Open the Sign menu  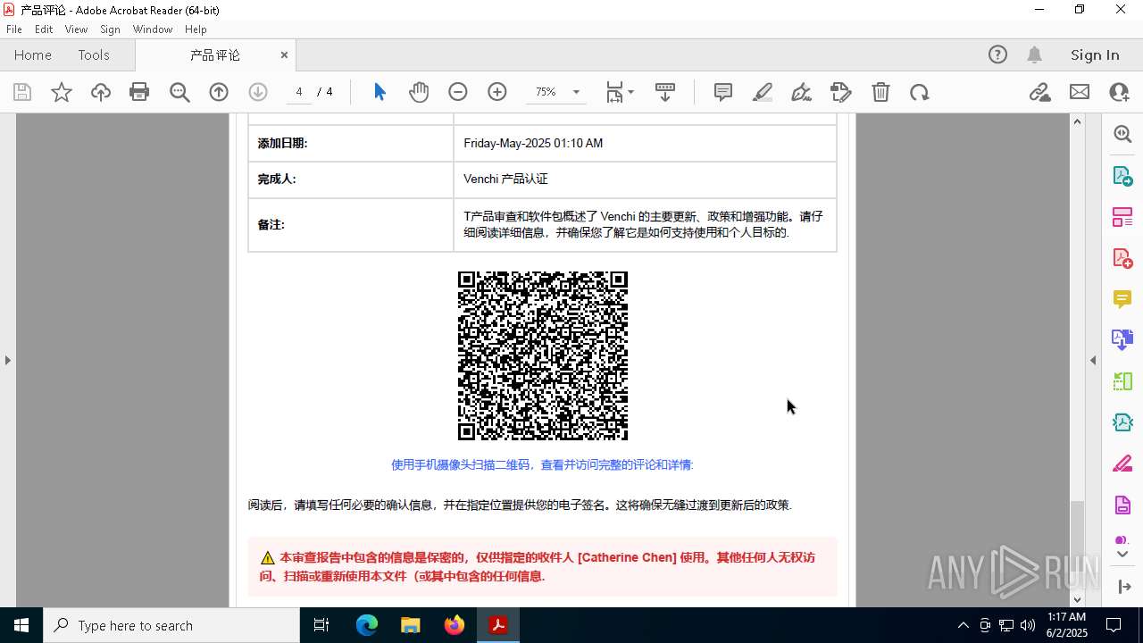pyautogui.click(x=110, y=29)
